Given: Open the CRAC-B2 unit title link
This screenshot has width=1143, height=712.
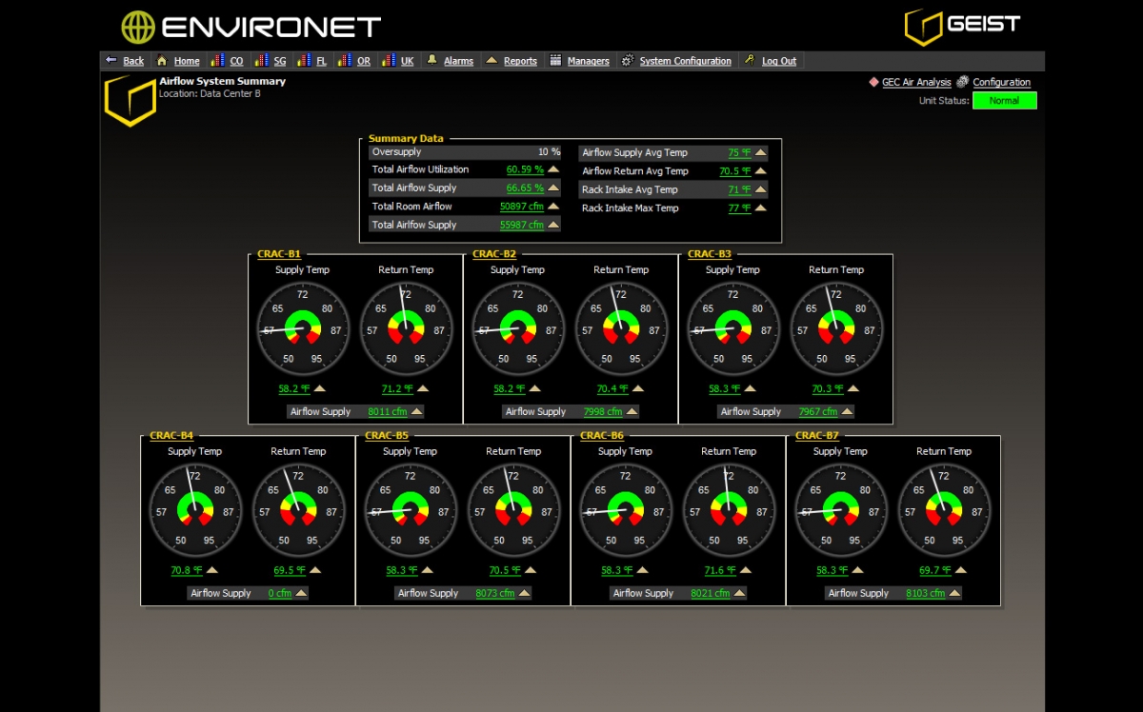Looking at the screenshot, I should pyautogui.click(x=494, y=254).
